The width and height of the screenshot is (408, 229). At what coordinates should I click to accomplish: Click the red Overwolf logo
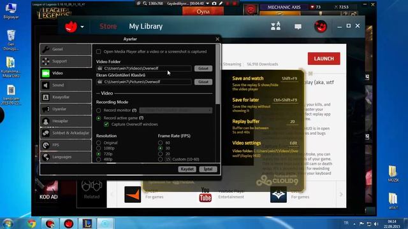click(71, 27)
